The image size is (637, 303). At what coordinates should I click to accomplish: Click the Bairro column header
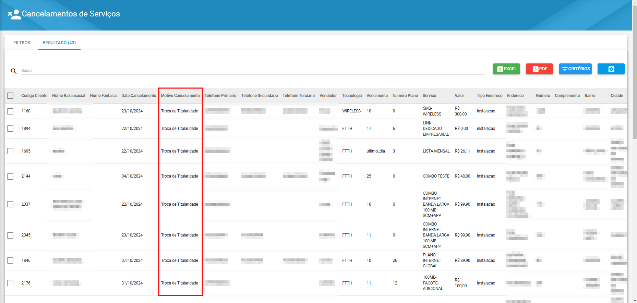590,96
